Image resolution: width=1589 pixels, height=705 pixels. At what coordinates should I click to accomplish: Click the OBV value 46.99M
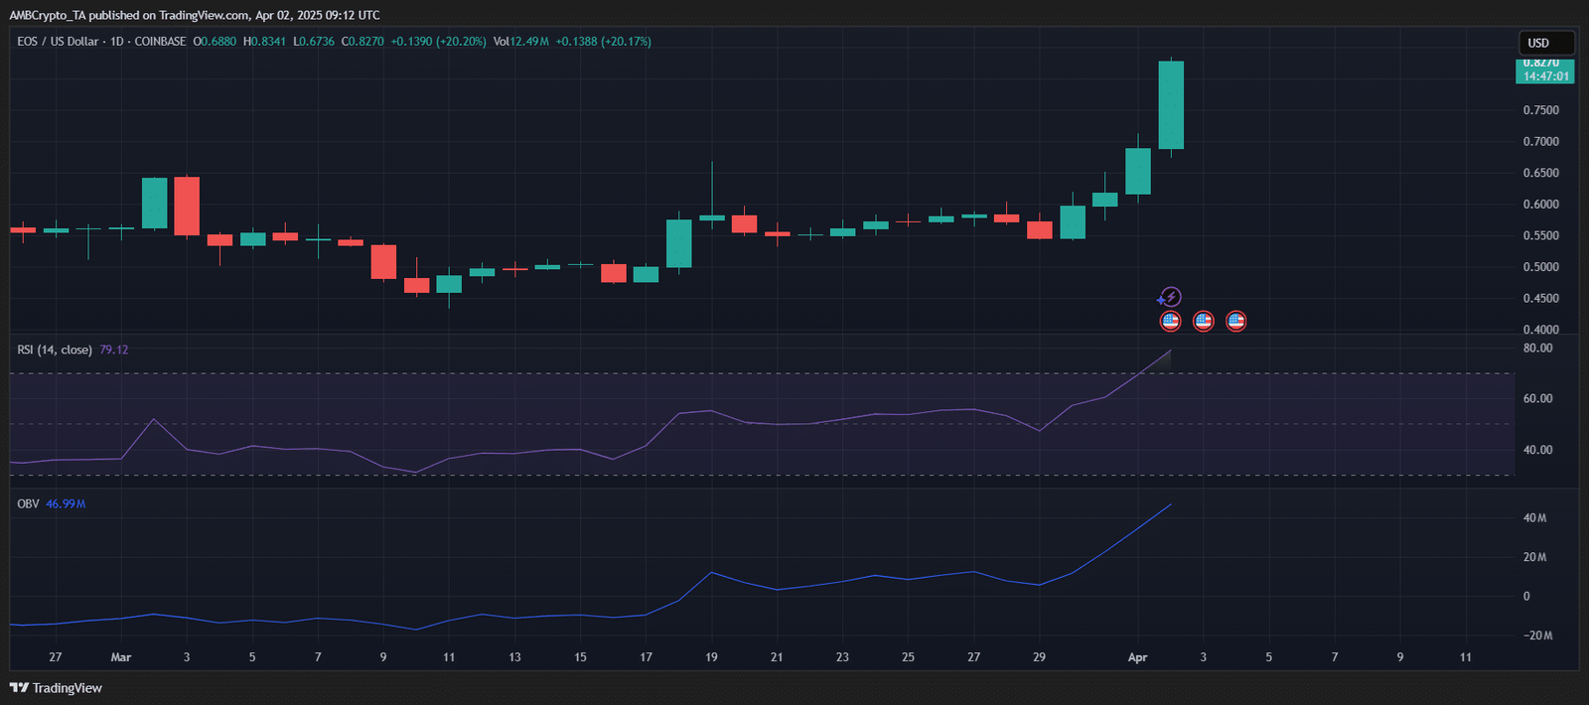tap(66, 504)
